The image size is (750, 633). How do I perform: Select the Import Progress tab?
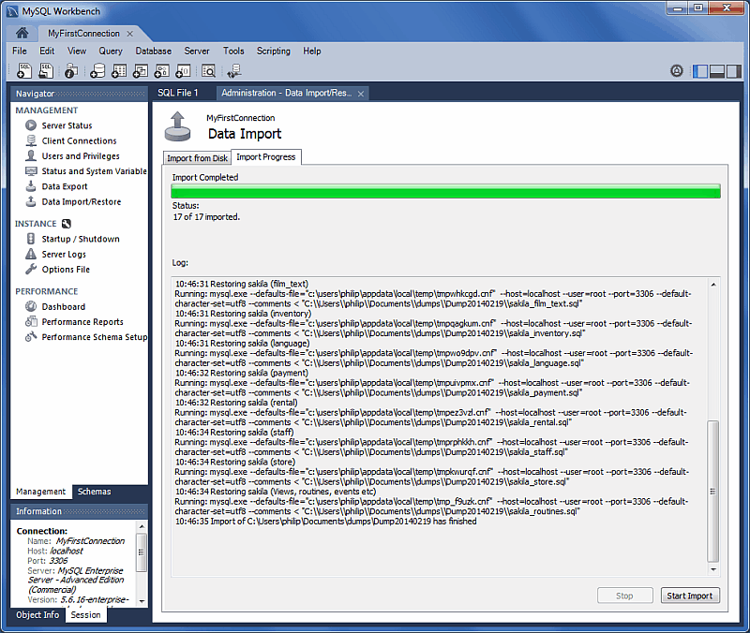(266, 156)
